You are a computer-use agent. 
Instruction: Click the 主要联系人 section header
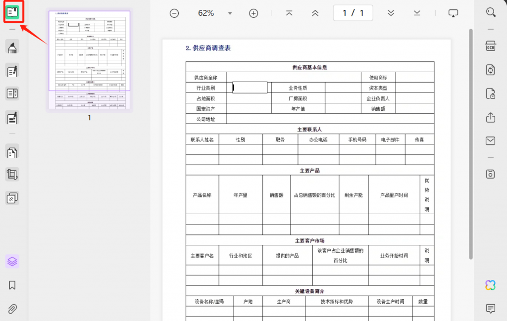(x=310, y=130)
